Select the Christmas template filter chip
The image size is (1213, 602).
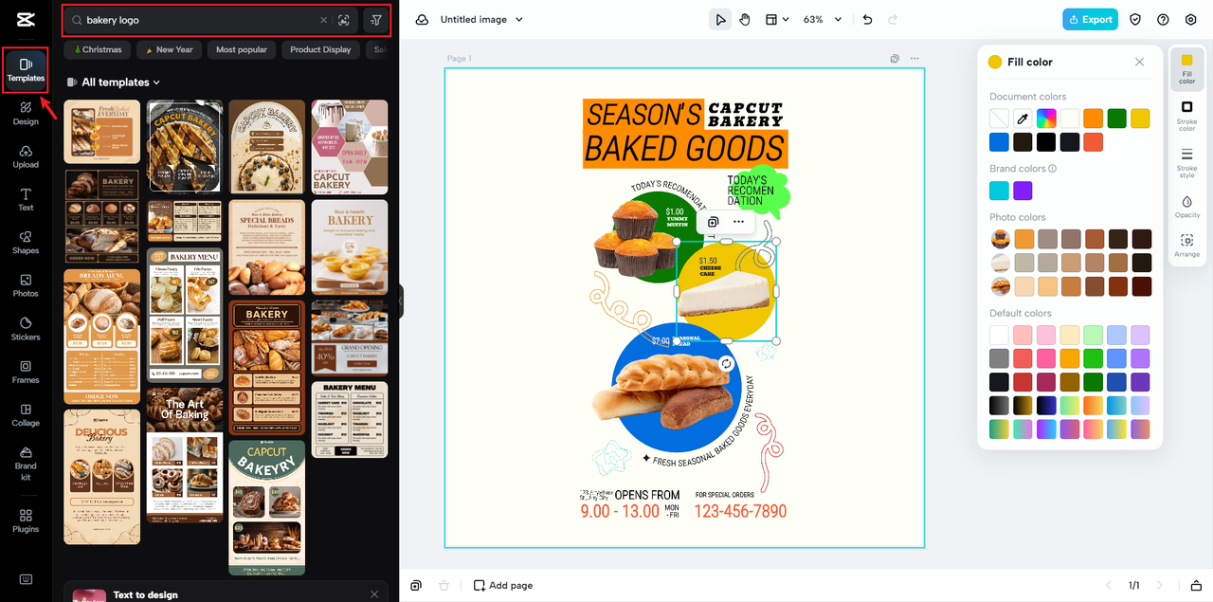click(x=98, y=49)
